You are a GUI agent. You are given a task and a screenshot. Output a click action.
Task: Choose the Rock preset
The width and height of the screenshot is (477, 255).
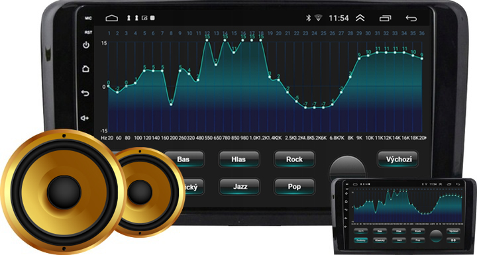coord(294,159)
